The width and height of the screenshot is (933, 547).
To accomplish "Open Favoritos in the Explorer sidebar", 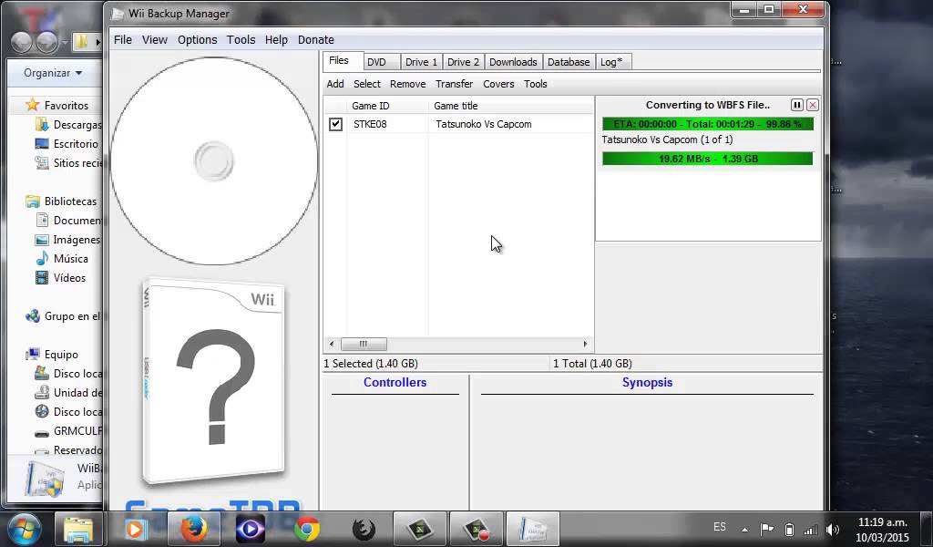I will click(66, 106).
